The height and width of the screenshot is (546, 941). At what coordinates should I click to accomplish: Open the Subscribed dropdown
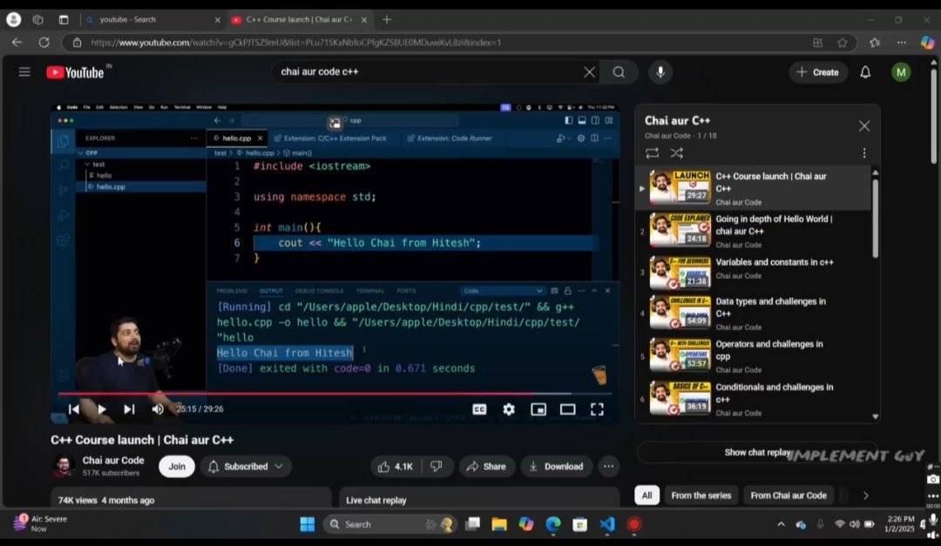point(246,466)
